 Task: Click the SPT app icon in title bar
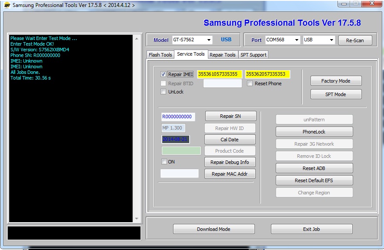pos(7,5)
